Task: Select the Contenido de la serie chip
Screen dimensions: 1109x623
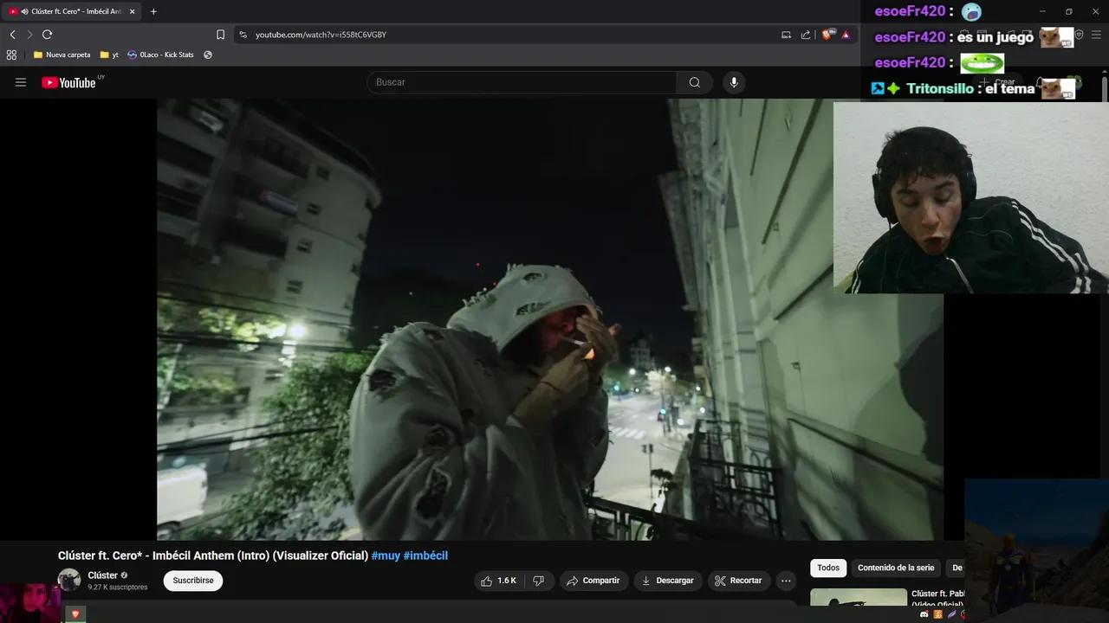Action: pos(896,568)
